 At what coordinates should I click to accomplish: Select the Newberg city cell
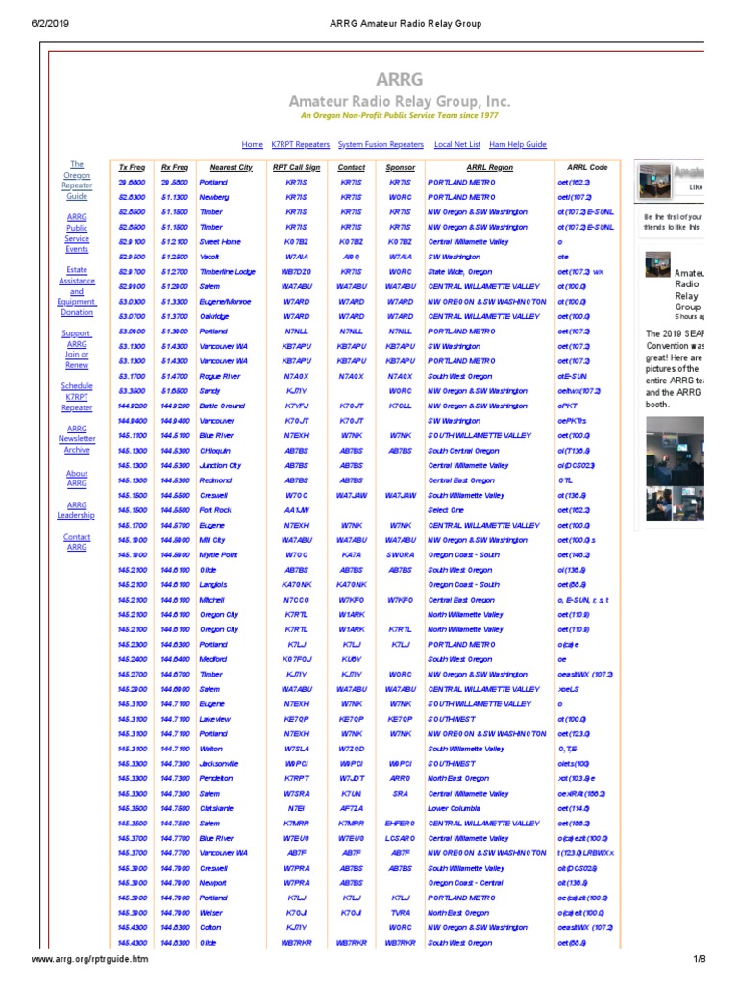[x=214, y=197]
